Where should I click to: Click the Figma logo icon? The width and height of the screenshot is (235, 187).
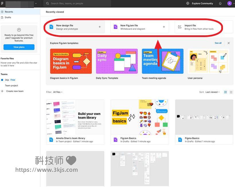[x=2, y=3]
